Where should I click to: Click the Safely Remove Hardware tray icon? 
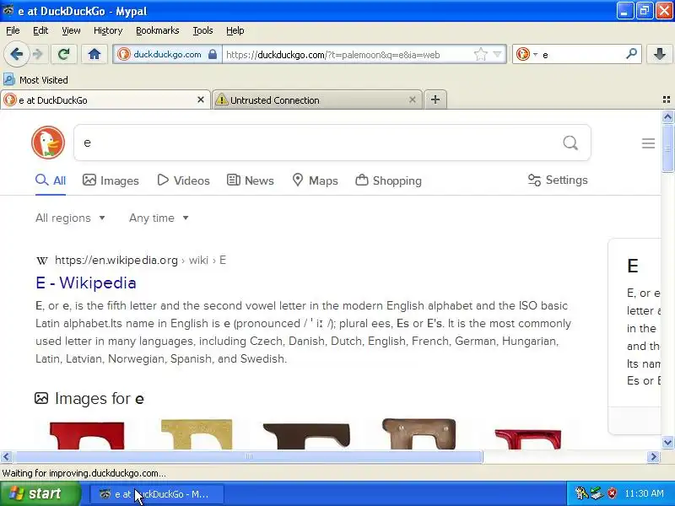click(597, 493)
